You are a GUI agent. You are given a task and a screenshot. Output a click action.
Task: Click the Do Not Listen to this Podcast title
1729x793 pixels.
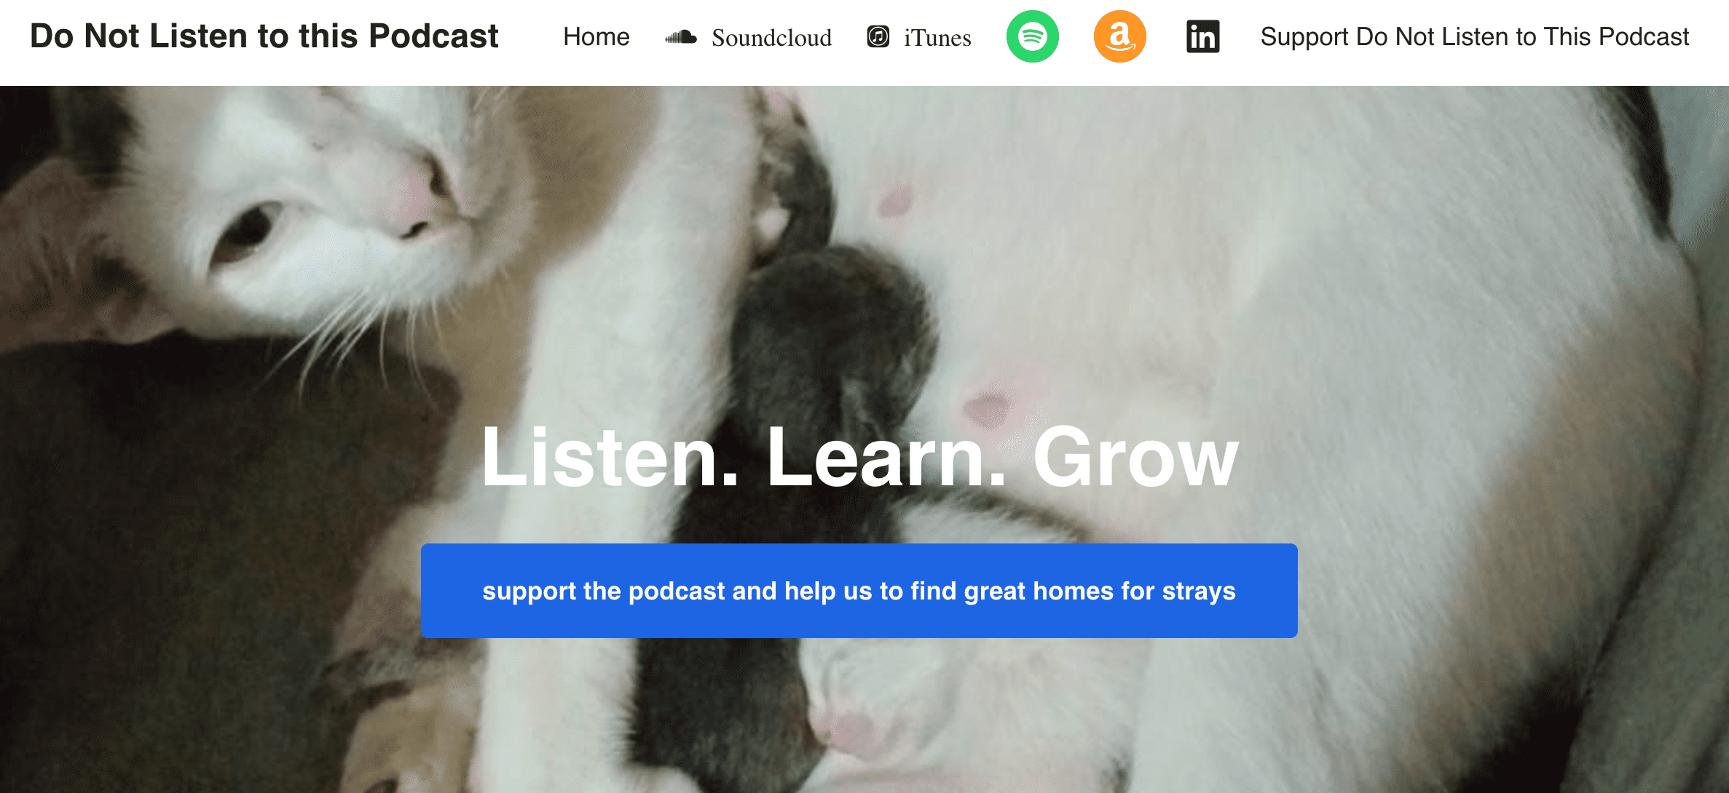(x=264, y=36)
